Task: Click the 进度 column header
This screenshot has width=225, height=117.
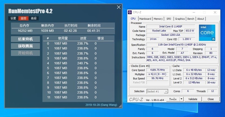Action: 83,38
